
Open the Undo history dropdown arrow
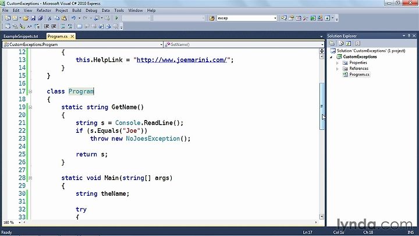pos(79,18)
